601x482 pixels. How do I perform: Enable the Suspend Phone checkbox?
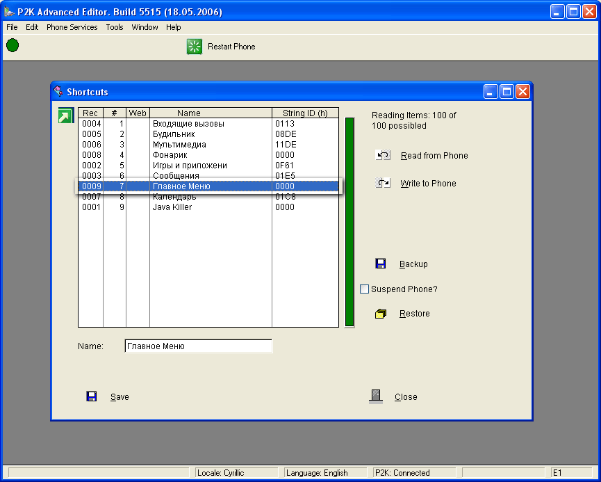364,289
